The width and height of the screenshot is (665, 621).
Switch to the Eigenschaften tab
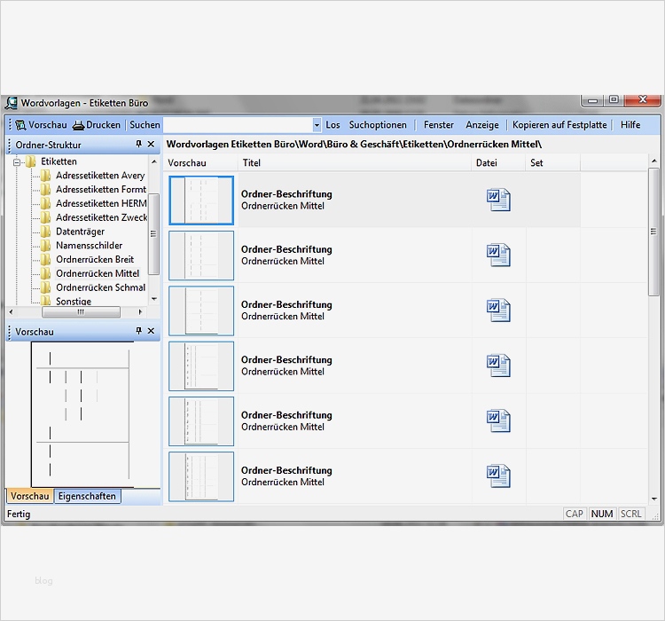(x=87, y=496)
